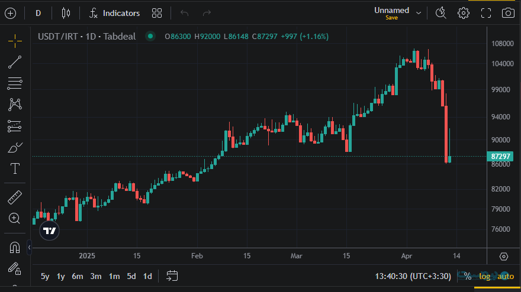521x292 pixels.
Task: Toggle percent scale button
Action: point(467,276)
